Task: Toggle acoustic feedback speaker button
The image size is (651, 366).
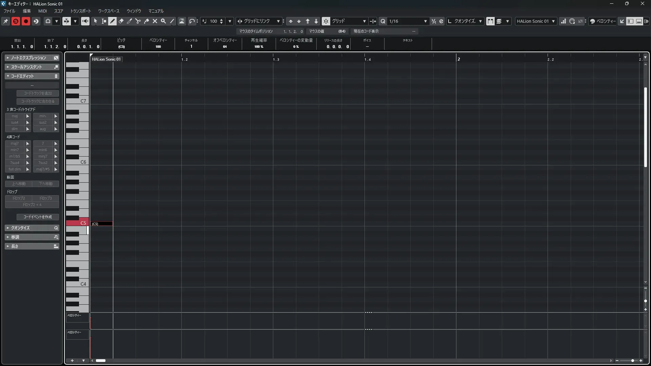Action: coord(85,21)
